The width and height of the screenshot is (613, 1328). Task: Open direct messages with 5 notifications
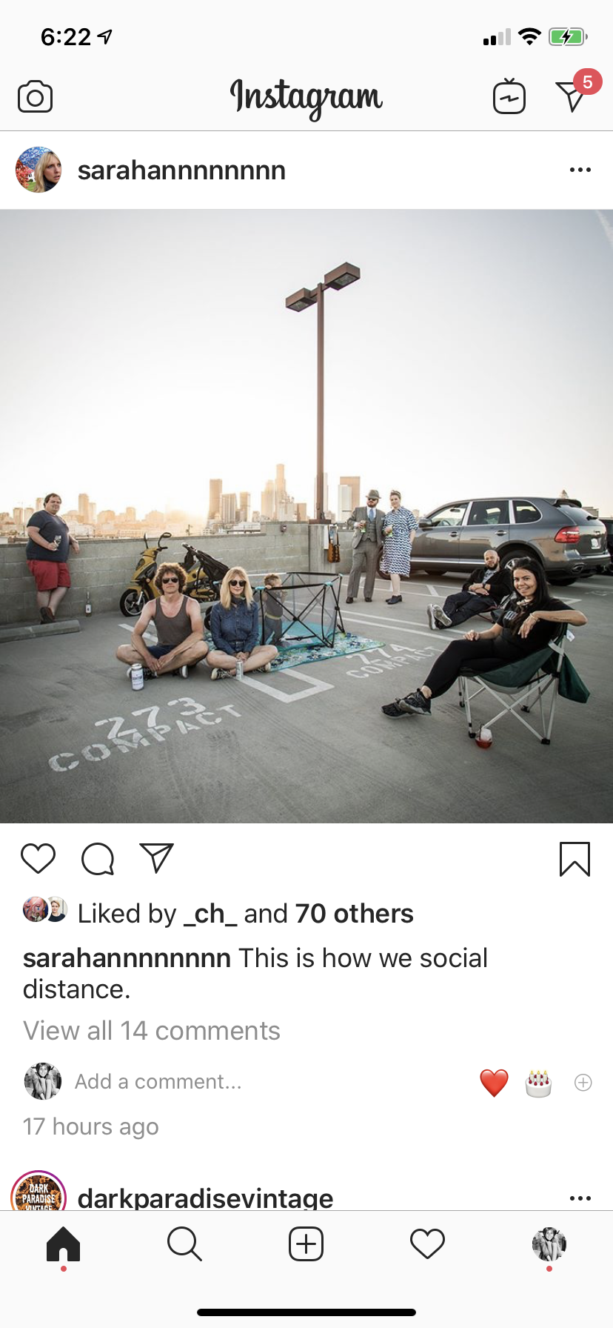click(574, 93)
